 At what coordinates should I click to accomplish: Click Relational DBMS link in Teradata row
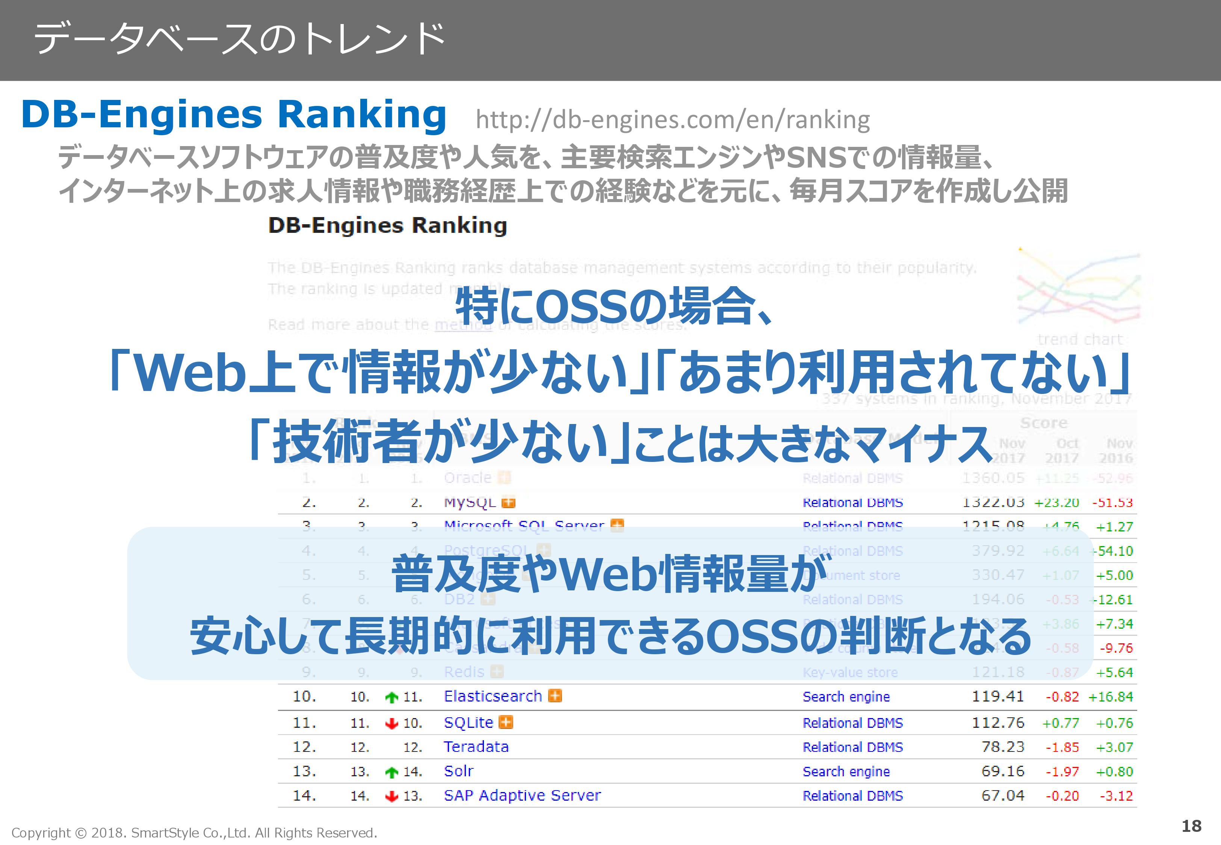(x=853, y=748)
